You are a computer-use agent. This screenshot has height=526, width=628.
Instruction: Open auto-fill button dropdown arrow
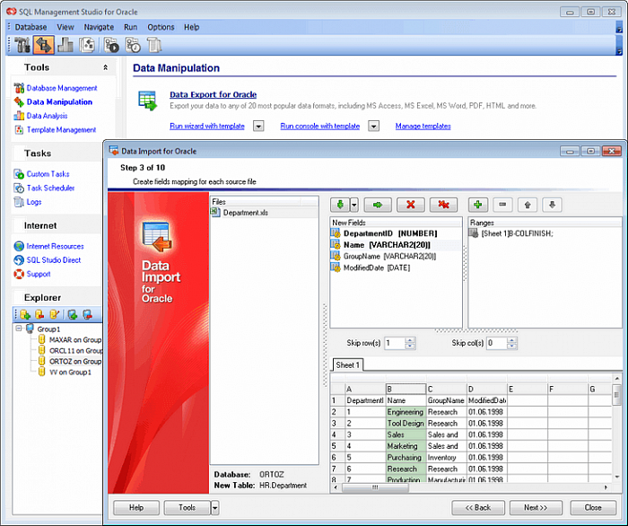tap(354, 205)
